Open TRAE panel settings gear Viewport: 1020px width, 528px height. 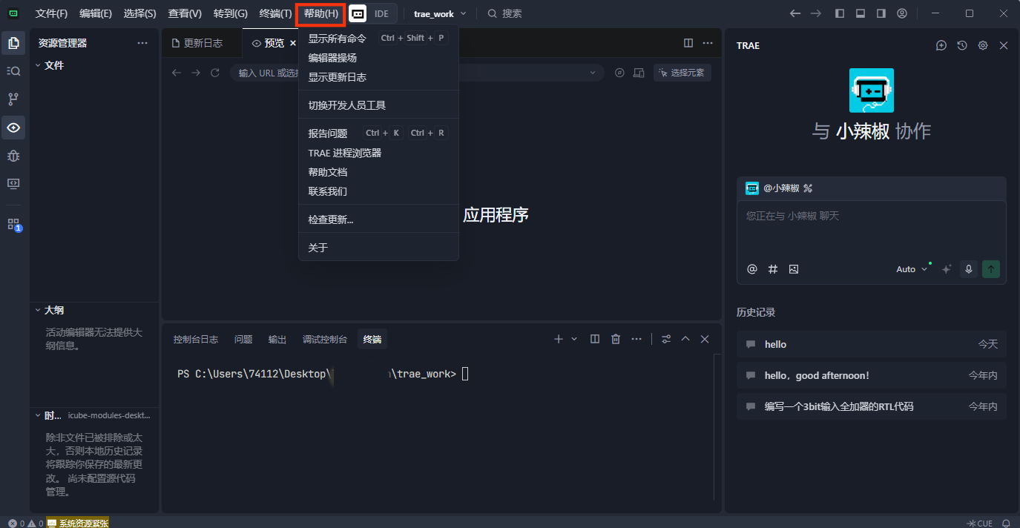coord(983,45)
